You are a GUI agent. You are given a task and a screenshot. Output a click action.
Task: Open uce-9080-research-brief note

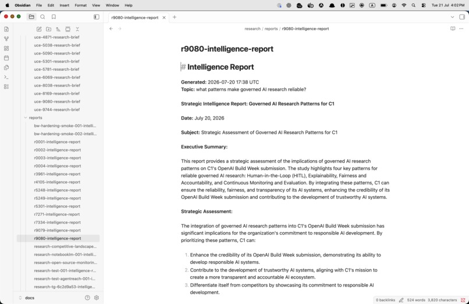click(57, 102)
